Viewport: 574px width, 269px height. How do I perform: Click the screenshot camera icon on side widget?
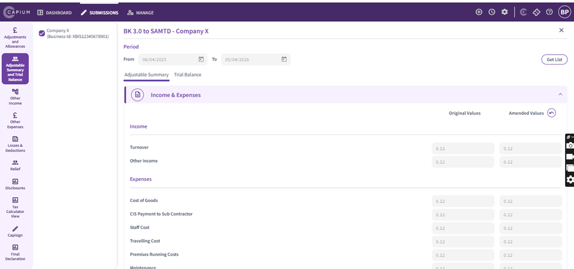tap(570, 146)
